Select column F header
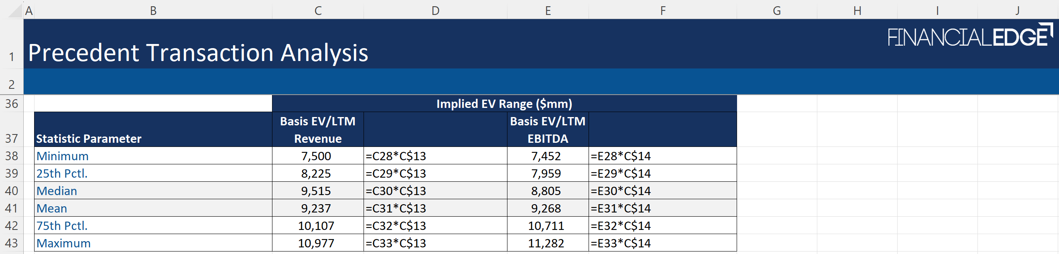The image size is (1059, 254). (x=663, y=10)
